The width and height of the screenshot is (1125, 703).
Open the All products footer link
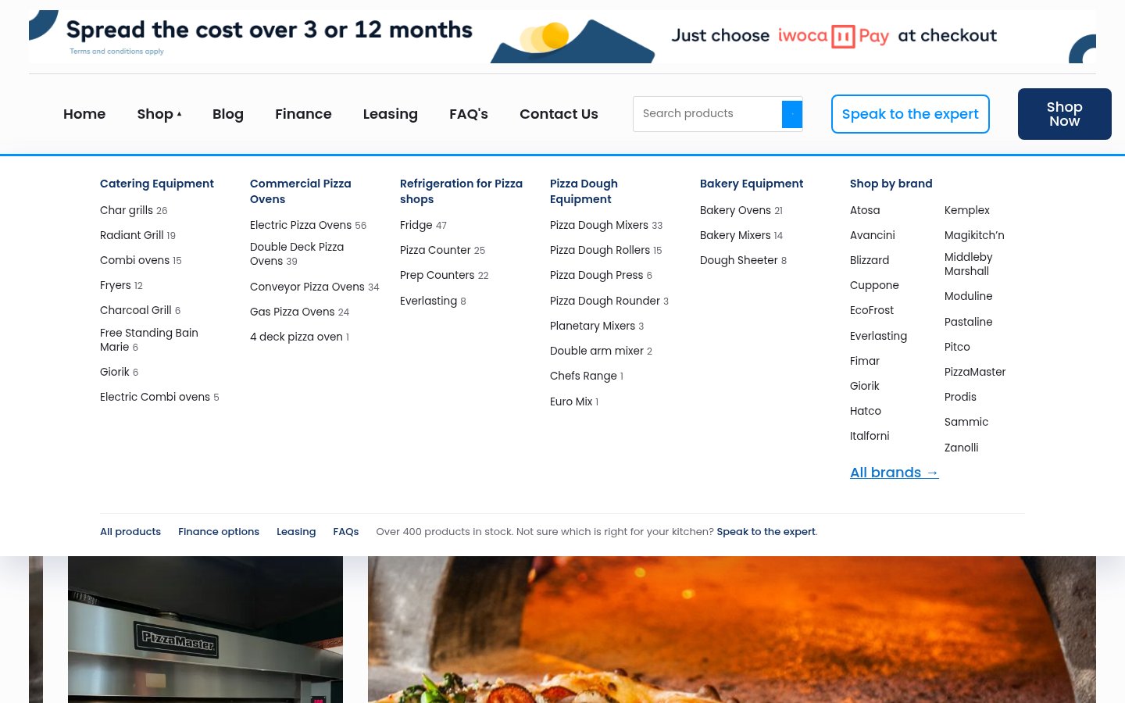130,532
